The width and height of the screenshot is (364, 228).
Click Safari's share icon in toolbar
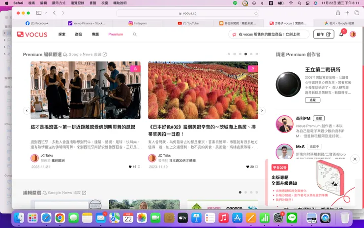click(x=338, y=13)
